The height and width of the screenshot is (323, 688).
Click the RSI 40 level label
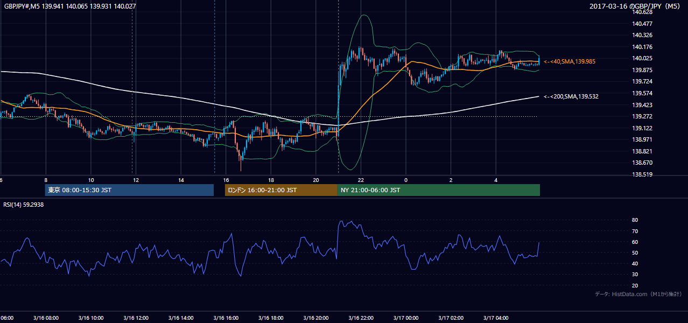(635, 263)
